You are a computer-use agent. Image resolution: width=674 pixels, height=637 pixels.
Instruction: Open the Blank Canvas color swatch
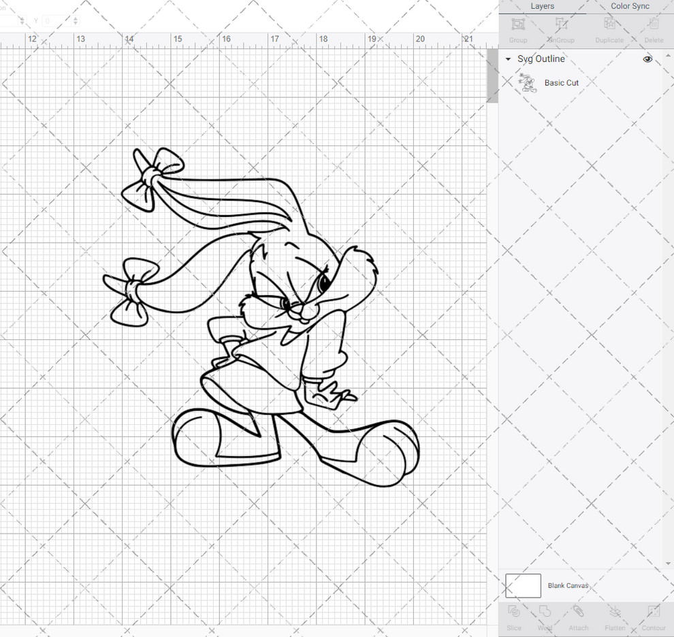pyautogui.click(x=523, y=585)
